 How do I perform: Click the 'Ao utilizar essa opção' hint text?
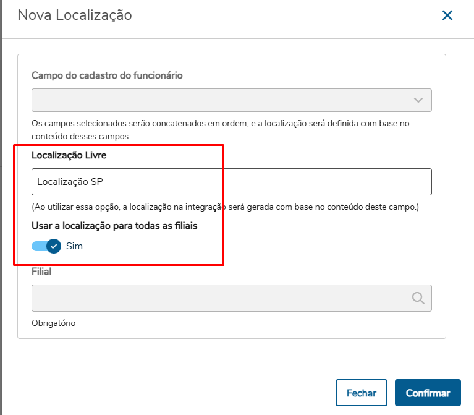(x=225, y=206)
